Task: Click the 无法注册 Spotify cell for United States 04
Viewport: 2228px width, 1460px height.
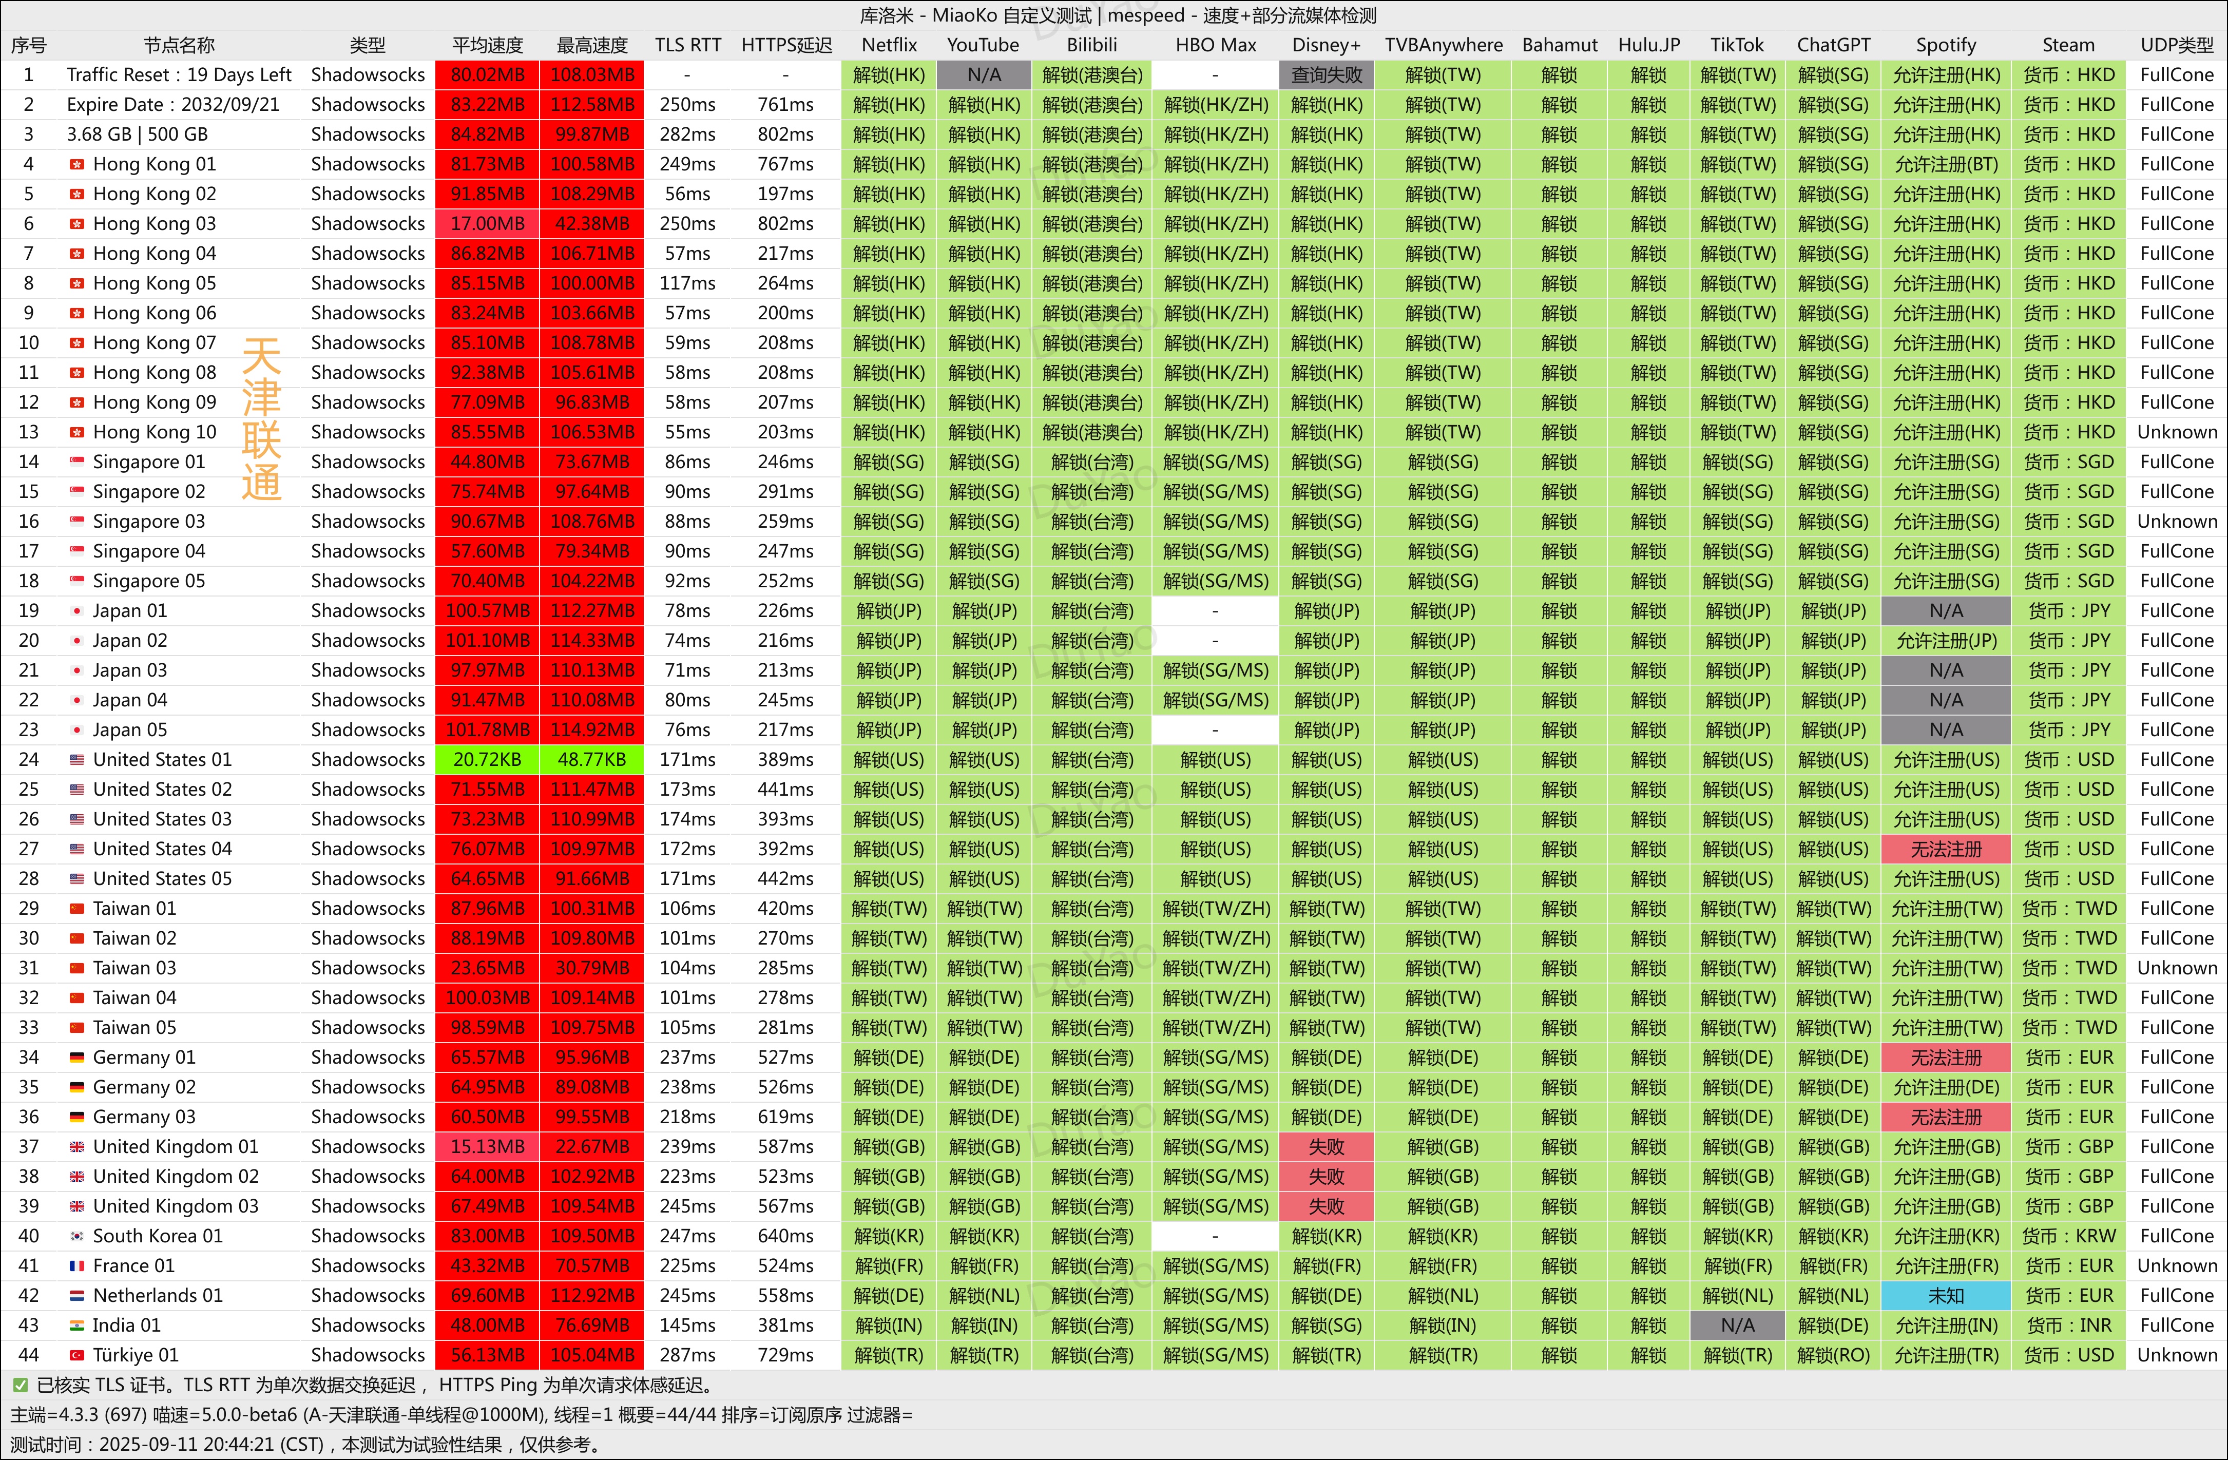Action: pyautogui.click(x=1945, y=849)
